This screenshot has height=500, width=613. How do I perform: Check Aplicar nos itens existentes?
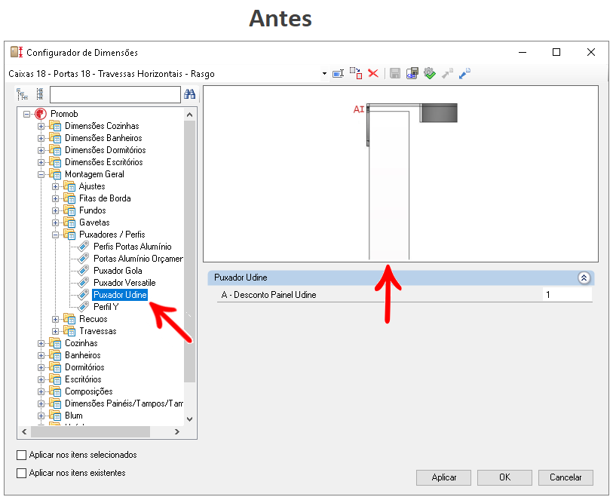[x=22, y=473]
